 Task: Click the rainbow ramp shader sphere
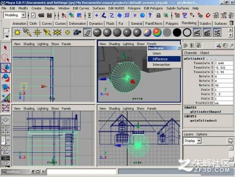pos(157,32)
